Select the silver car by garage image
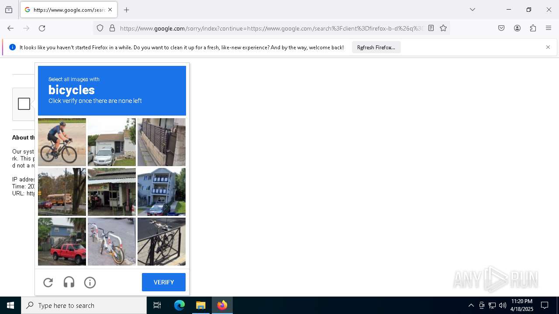The image size is (559, 314). [112, 142]
